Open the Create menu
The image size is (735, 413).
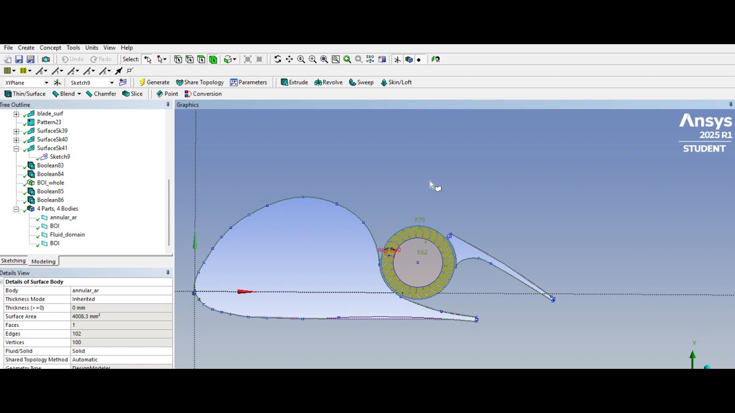26,48
